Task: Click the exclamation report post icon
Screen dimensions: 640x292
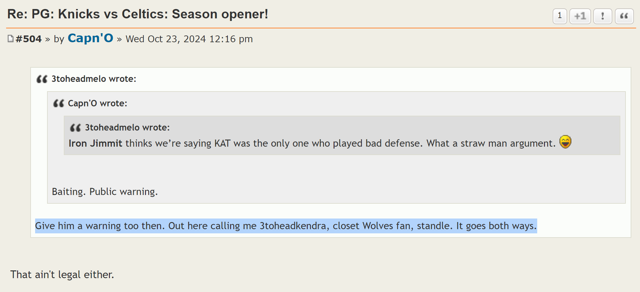Action: pos(602,16)
